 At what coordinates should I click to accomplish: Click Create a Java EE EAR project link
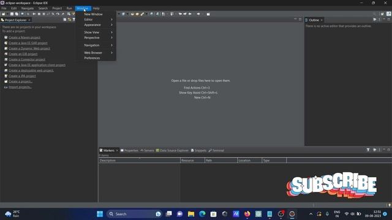[x=28, y=43]
